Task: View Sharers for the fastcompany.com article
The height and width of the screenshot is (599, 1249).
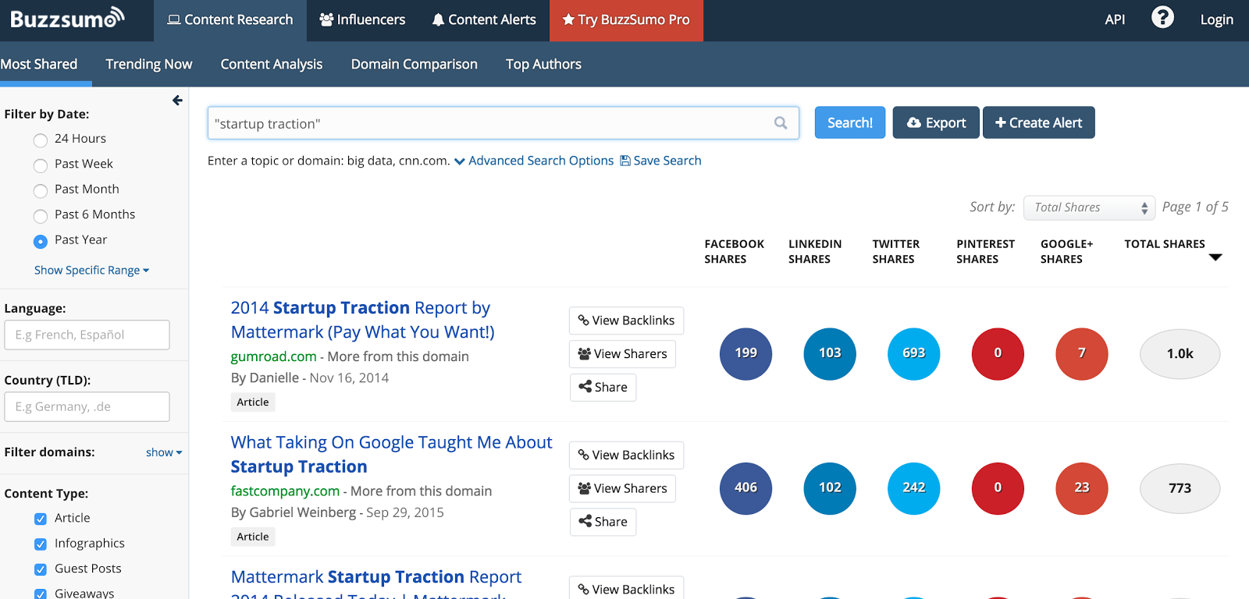Action: (622, 488)
